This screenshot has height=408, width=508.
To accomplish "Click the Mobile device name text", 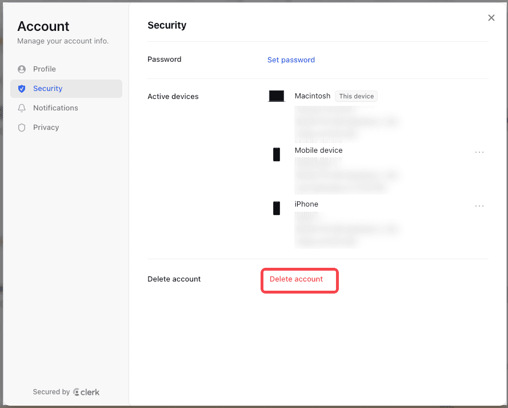I will click(x=318, y=150).
